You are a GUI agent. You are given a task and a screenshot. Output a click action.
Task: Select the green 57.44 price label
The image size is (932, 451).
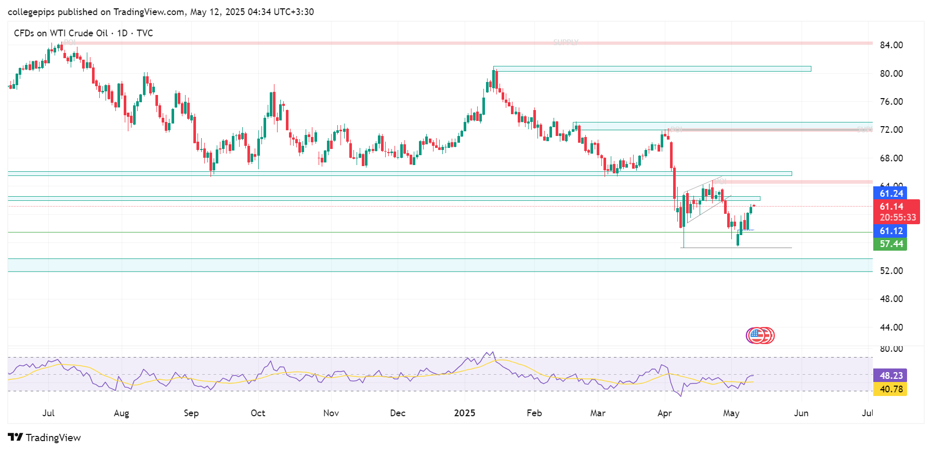pyautogui.click(x=890, y=244)
